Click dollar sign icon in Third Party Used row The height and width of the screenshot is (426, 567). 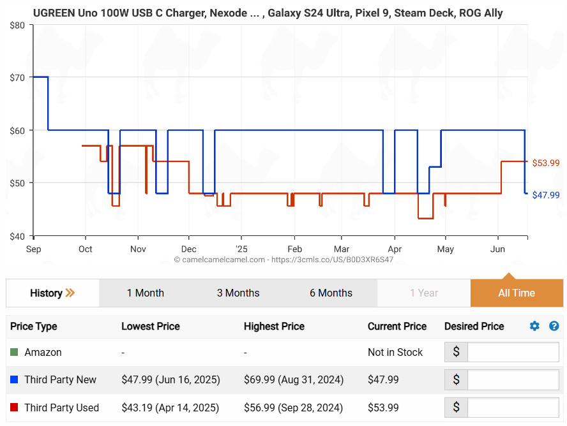456,408
